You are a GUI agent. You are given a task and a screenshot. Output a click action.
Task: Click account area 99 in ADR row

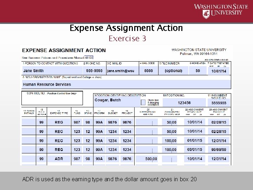click(41, 159)
